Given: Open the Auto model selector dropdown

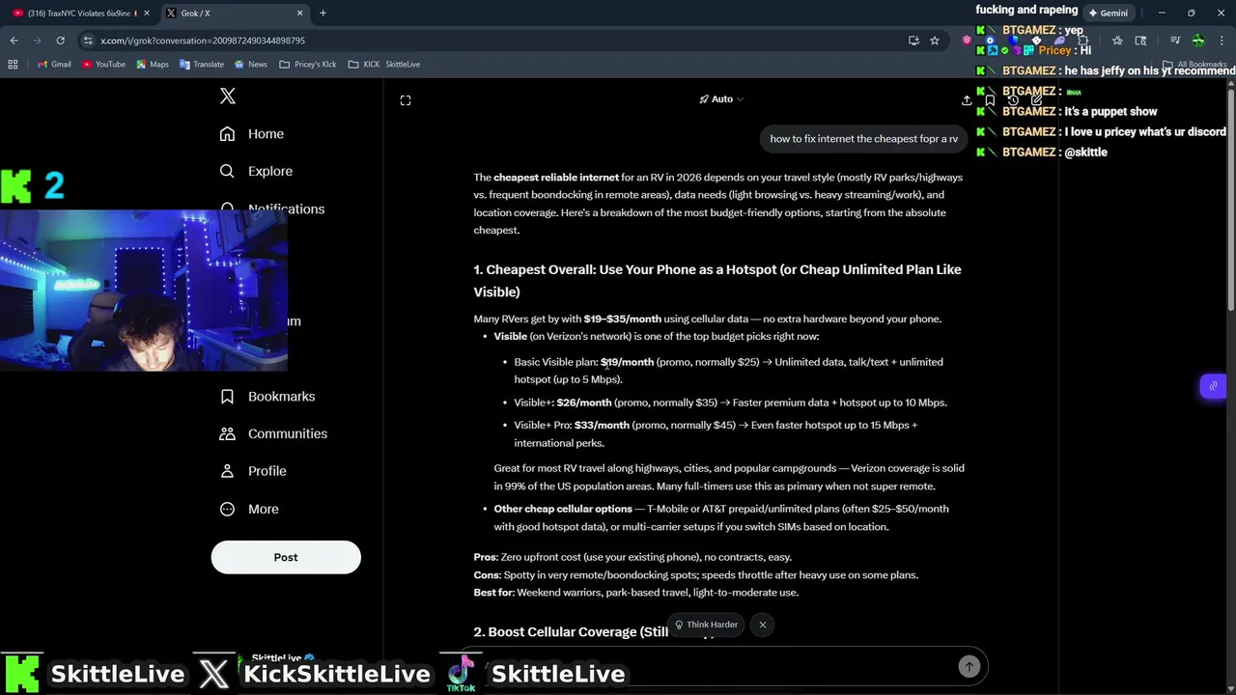Looking at the screenshot, I should pos(721,99).
